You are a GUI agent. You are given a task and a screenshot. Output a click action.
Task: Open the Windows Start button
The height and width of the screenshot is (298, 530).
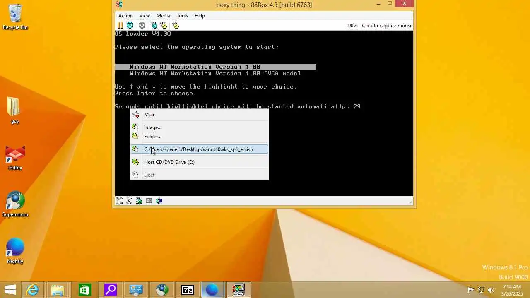click(10, 290)
